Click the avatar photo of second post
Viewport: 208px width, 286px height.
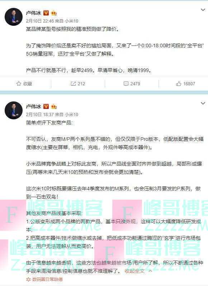(14, 110)
